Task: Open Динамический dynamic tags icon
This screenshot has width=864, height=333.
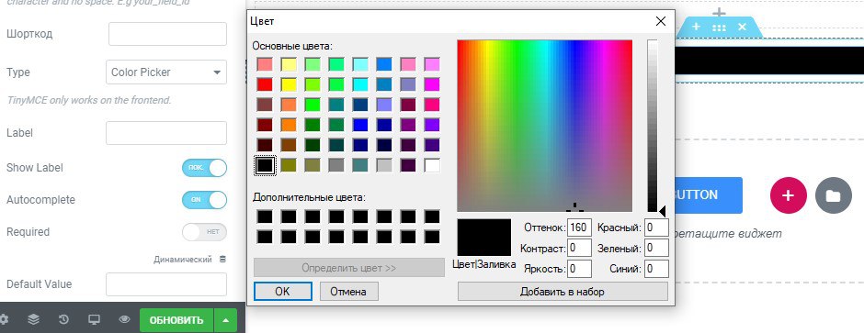Action: (222, 260)
